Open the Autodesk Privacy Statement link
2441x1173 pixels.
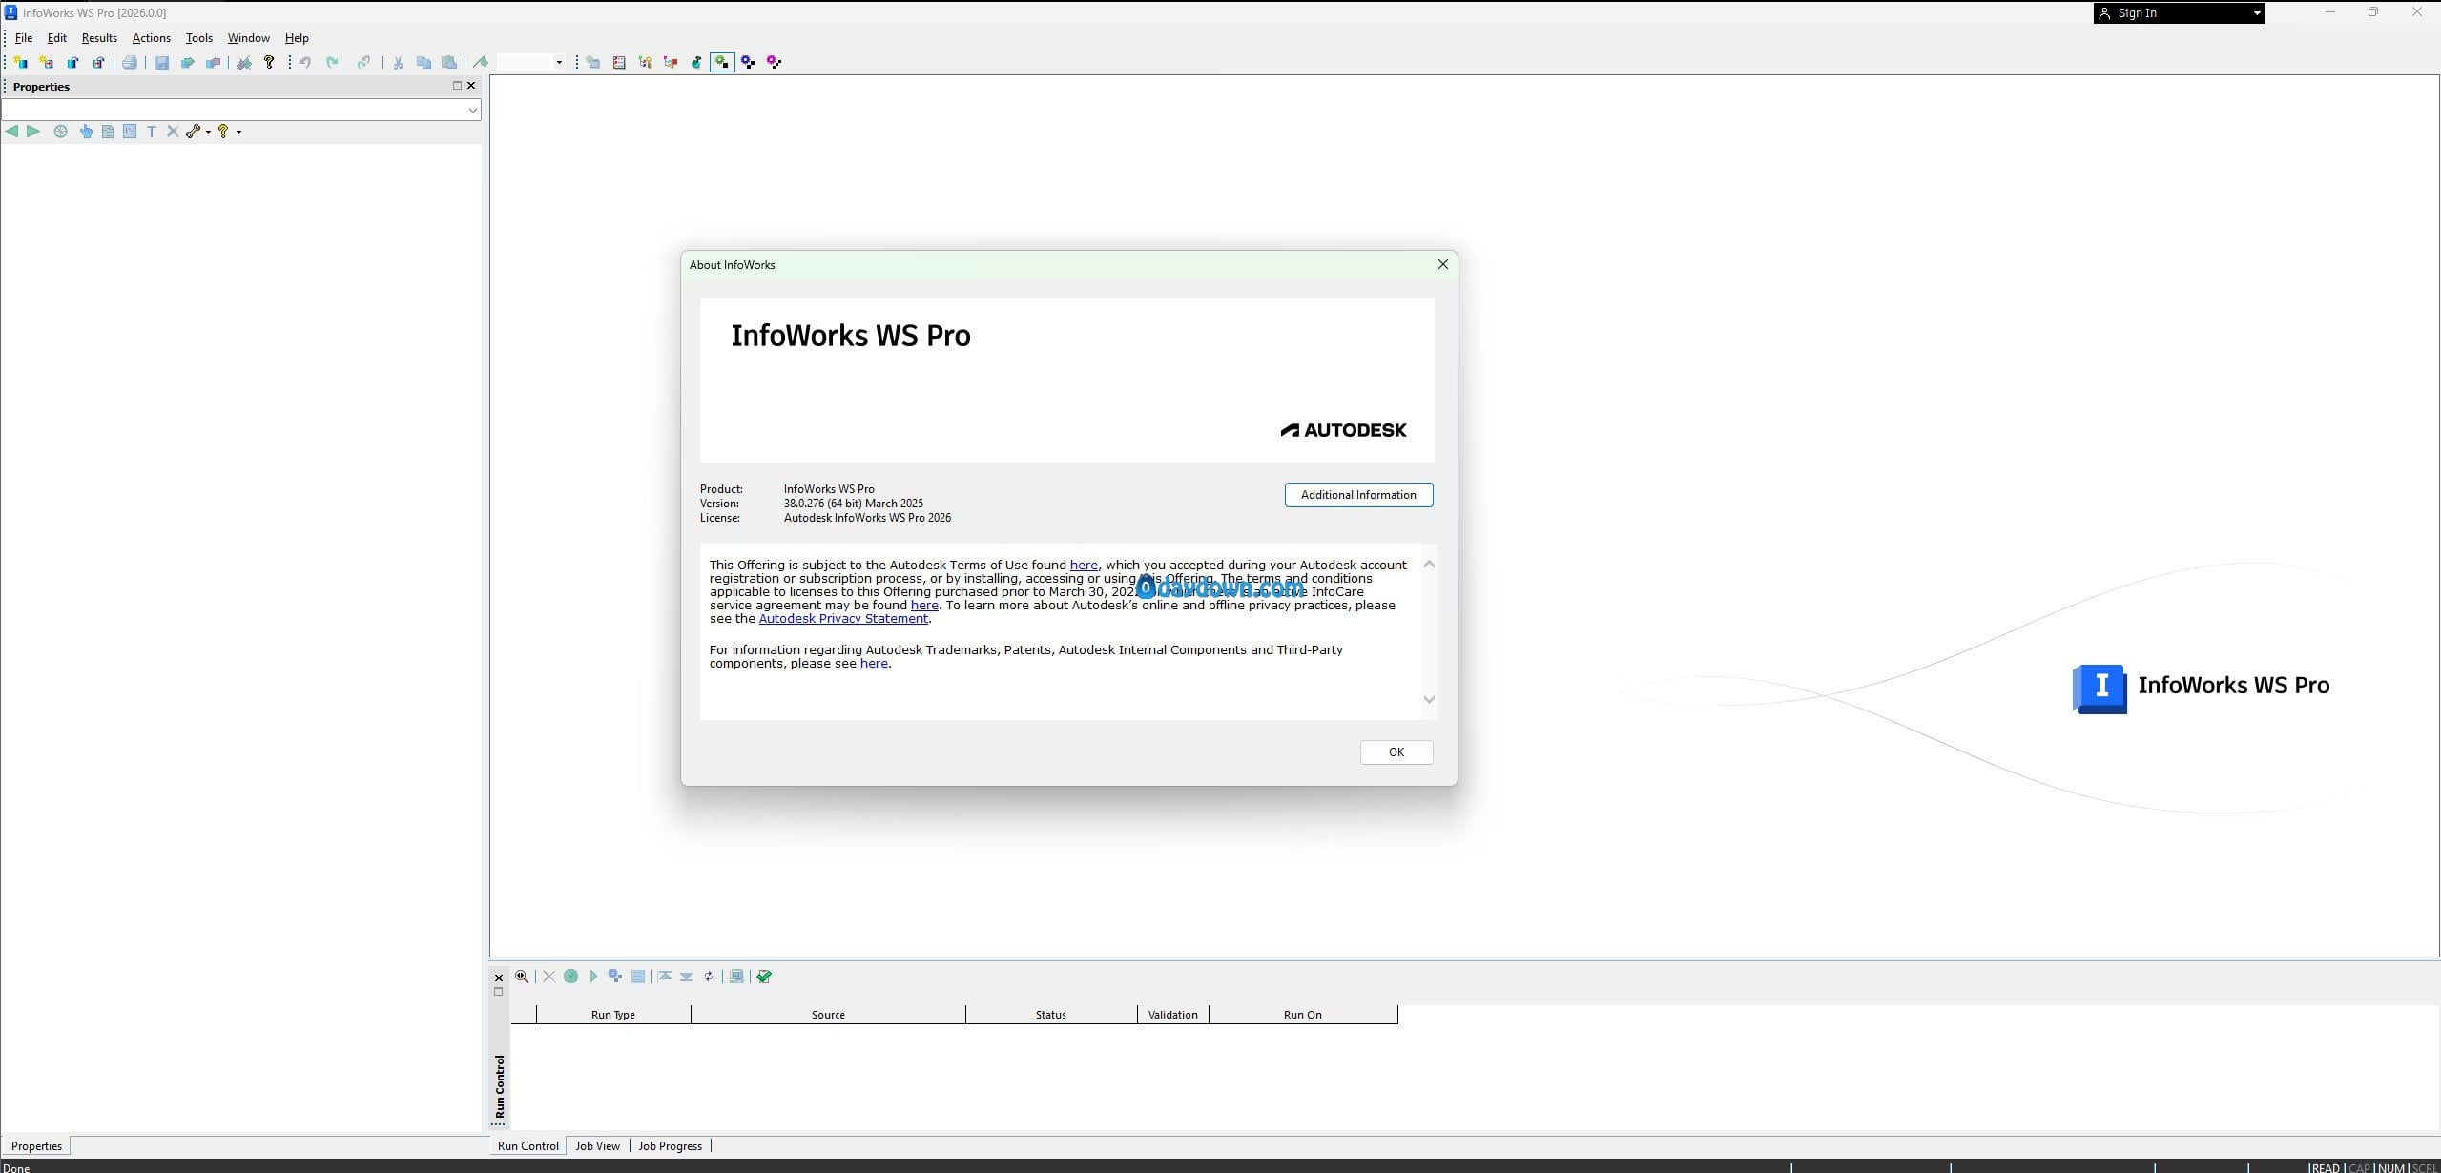pos(842,619)
